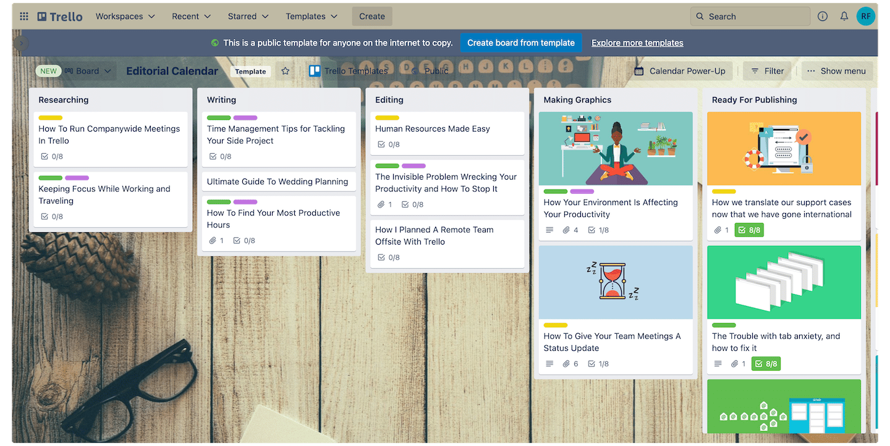890x446 pixels.
Task: Open notifications bell
Action: click(844, 17)
